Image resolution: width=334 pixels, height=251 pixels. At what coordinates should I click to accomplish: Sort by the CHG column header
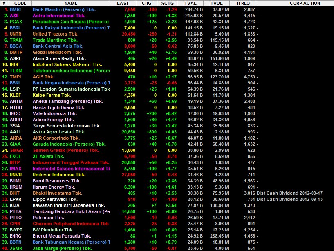pos(146,3)
